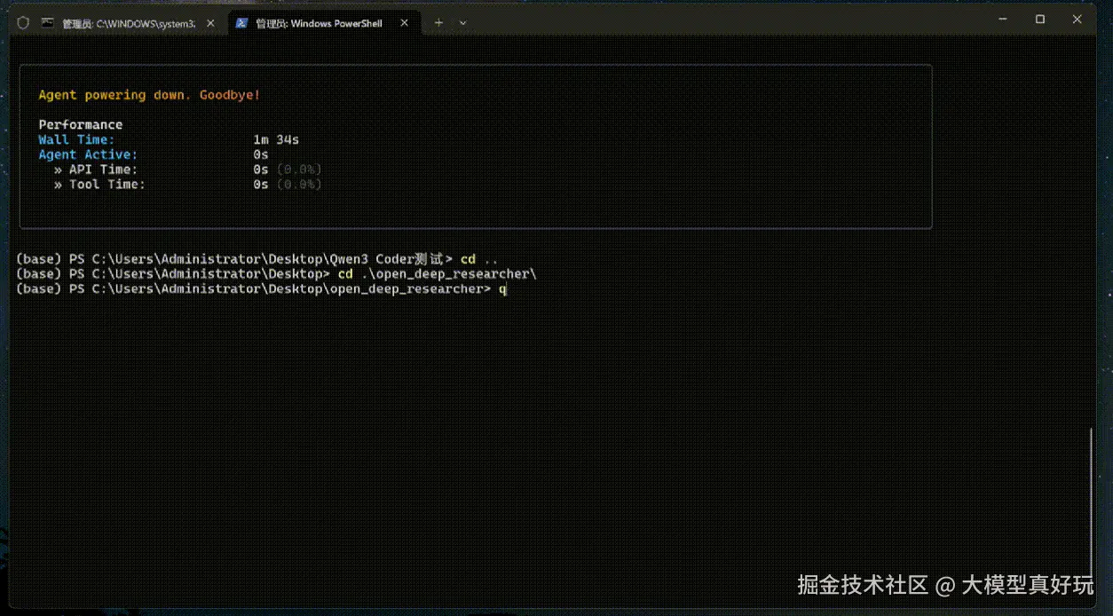The image size is (1113, 616).
Task: Select the '1m 34s' wall time value
Action: click(x=278, y=139)
